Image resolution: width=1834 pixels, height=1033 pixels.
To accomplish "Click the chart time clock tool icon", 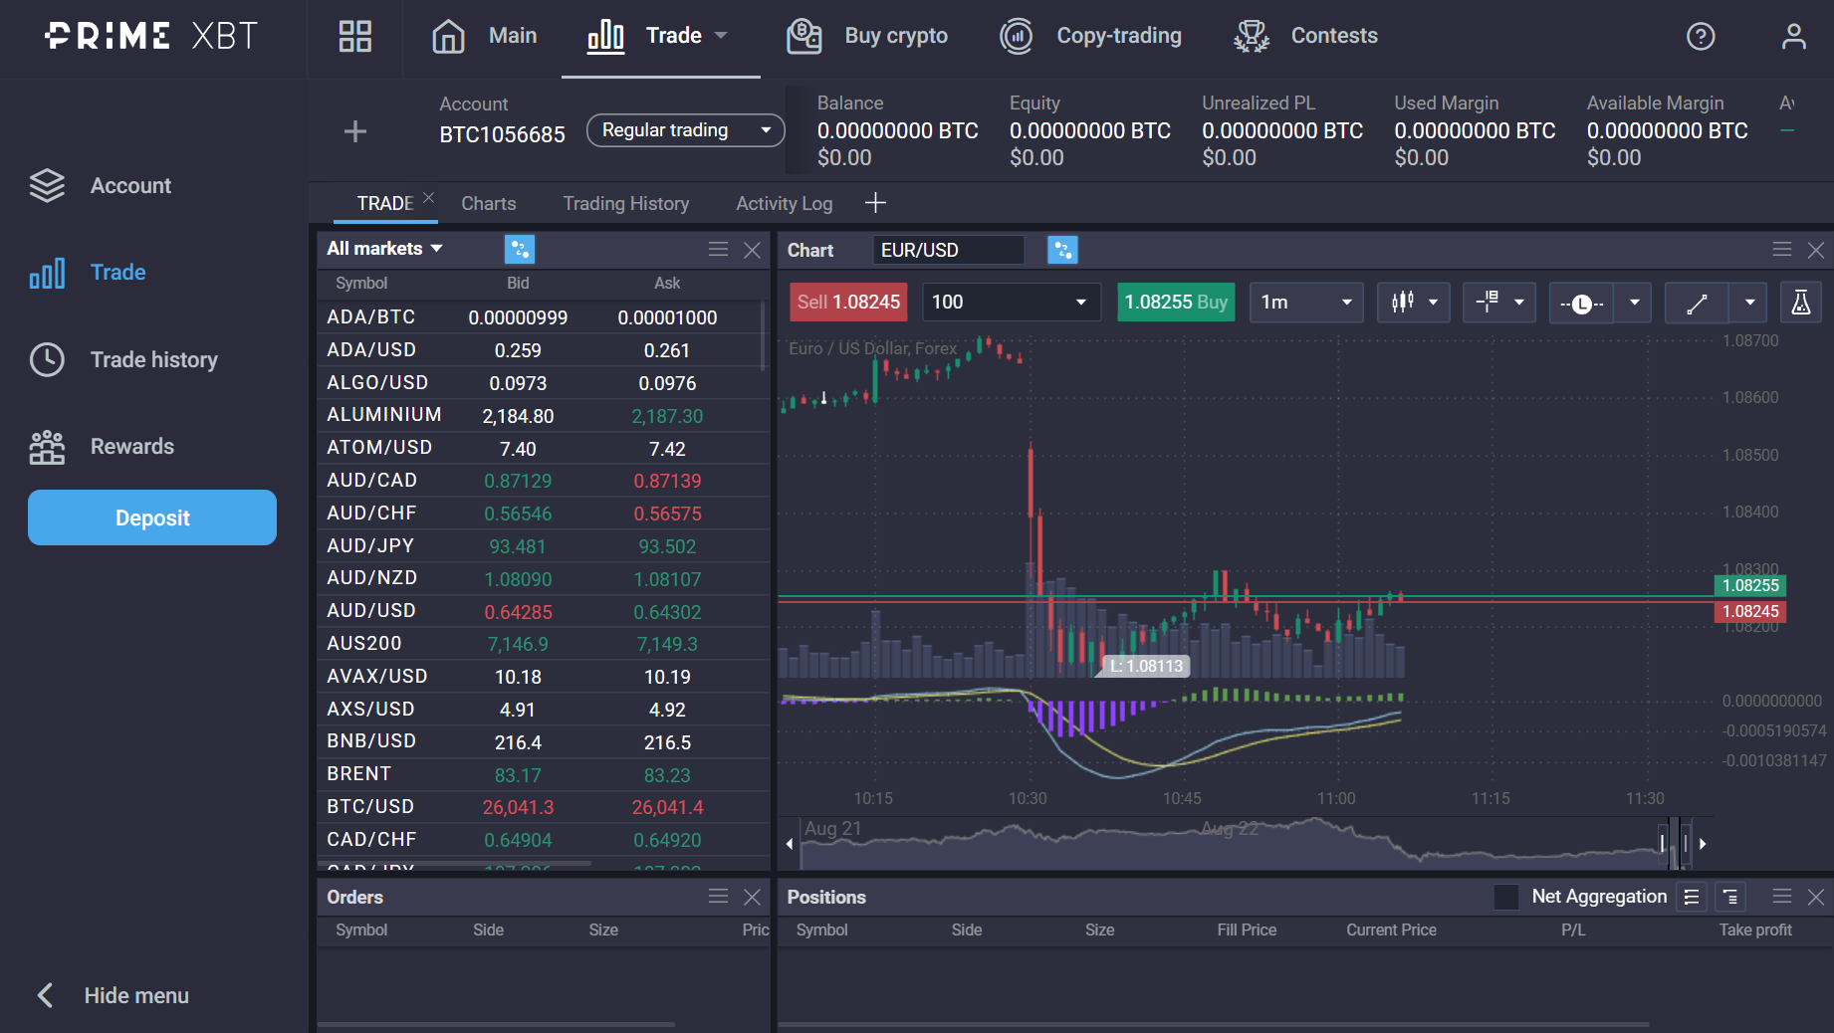I will click(1582, 303).
